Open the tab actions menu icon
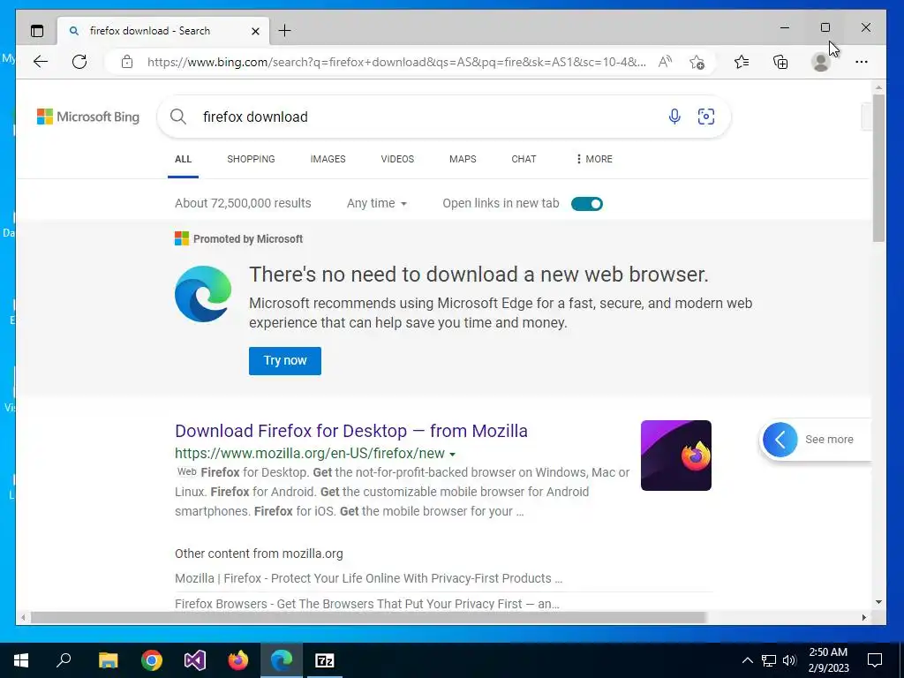This screenshot has height=678, width=904. [x=37, y=31]
